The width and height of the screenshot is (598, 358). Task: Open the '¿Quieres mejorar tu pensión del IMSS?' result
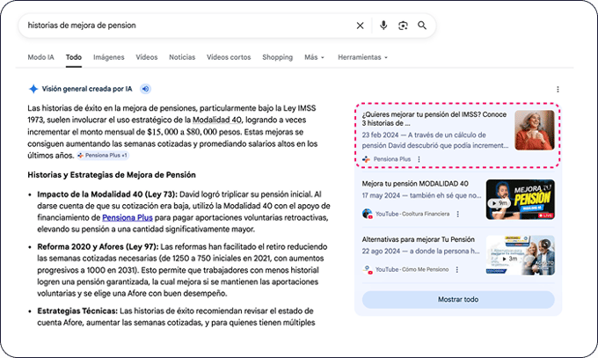click(x=434, y=119)
